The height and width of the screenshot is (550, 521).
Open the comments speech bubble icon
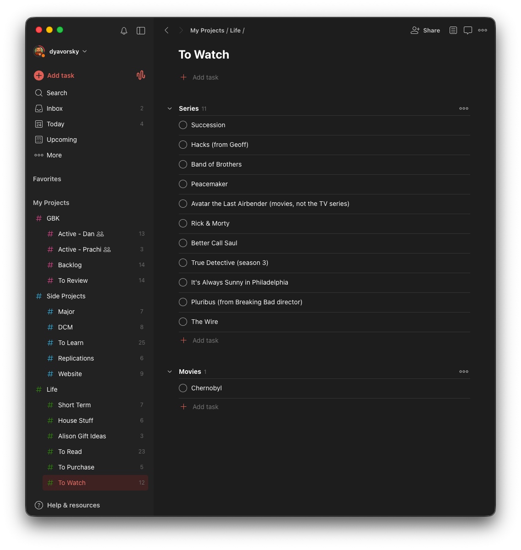pos(468,31)
